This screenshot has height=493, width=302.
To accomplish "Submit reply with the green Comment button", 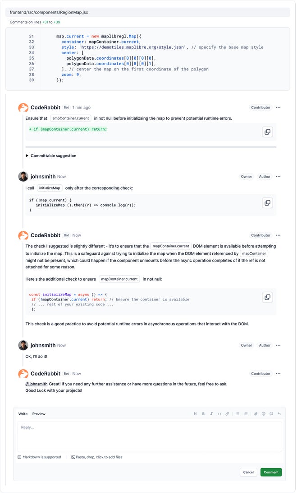I will coord(271,472).
